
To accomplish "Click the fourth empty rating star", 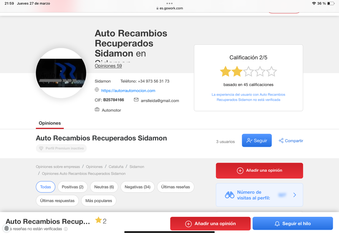I will point(260,71).
